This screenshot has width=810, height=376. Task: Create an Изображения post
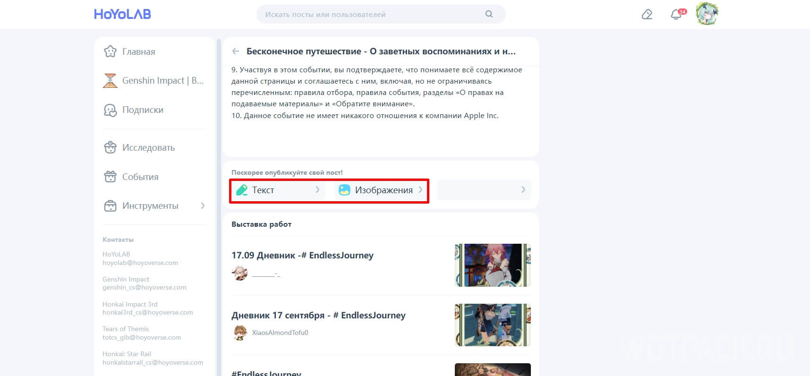click(x=381, y=190)
